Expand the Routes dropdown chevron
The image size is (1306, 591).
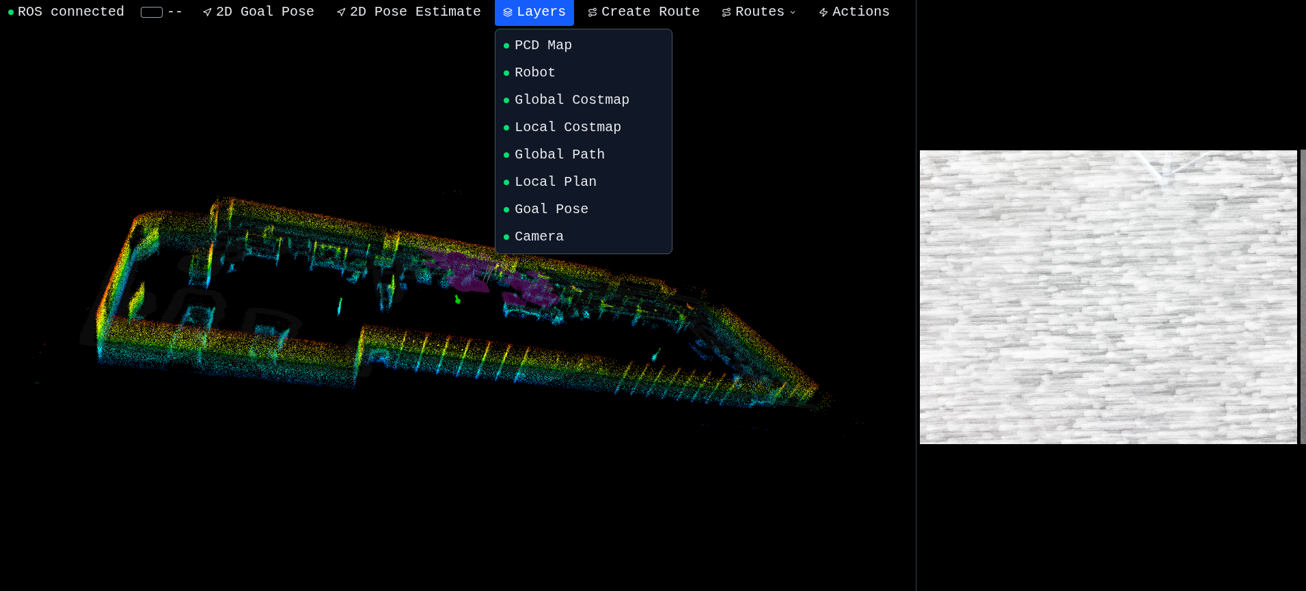793,12
